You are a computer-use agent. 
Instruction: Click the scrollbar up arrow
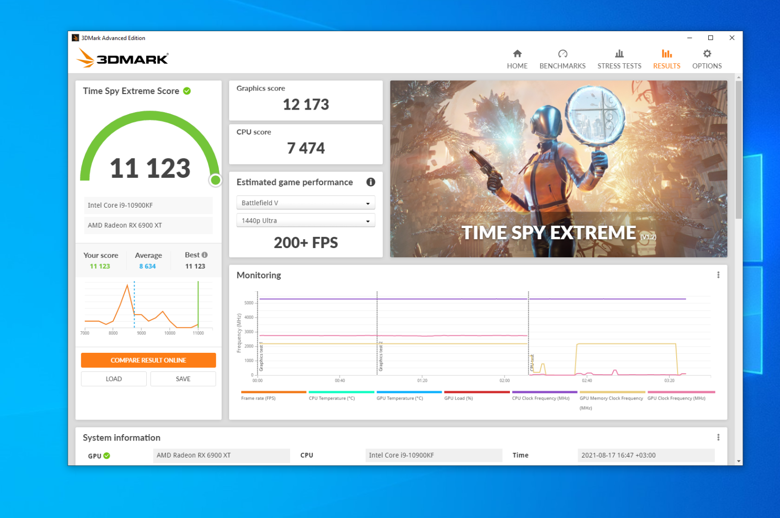[x=739, y=77]
